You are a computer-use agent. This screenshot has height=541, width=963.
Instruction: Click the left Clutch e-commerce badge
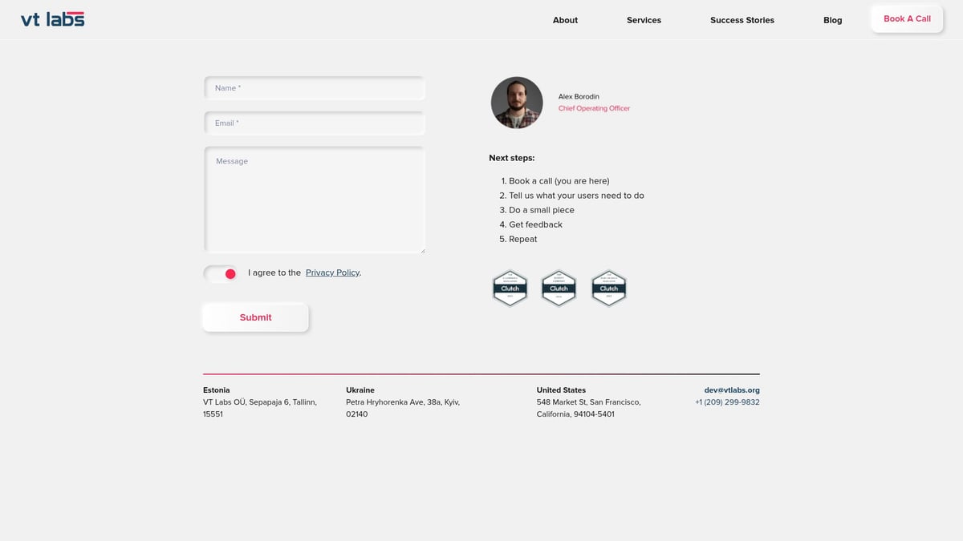coord(510,288)
